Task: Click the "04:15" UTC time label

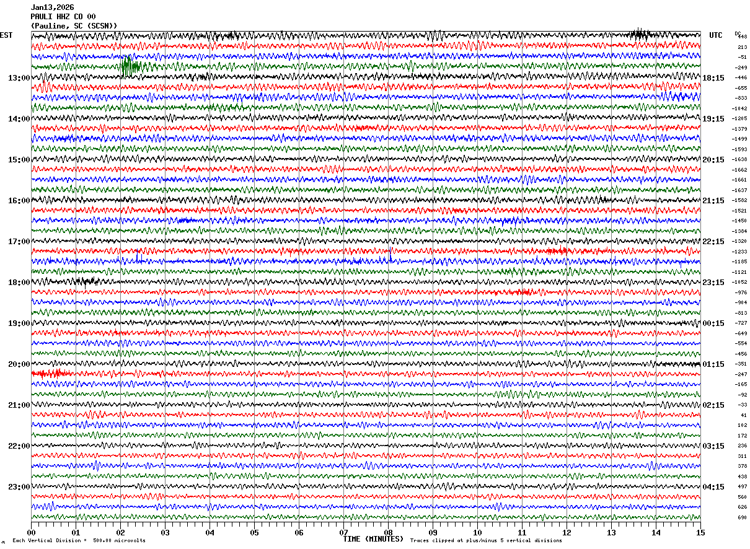Action: pos(713,487)
